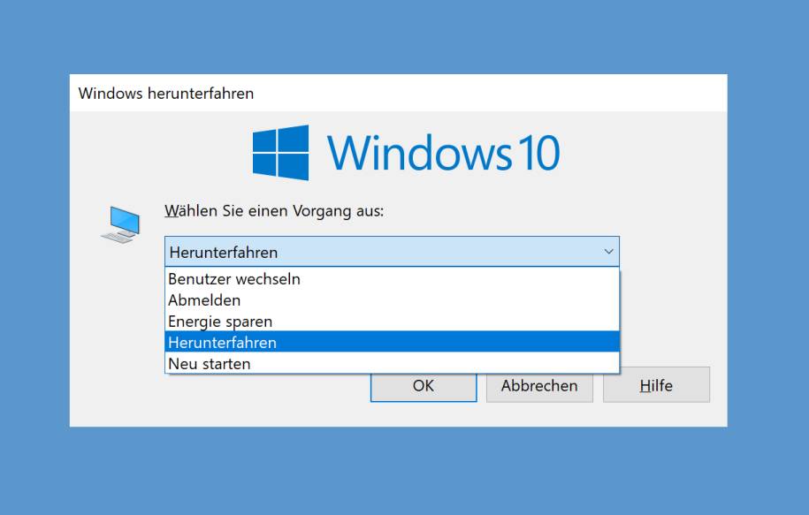Screen dimensions: 809x515
Task: Expand the dropdown using the chevron arrow
Action: pos(608,252)
